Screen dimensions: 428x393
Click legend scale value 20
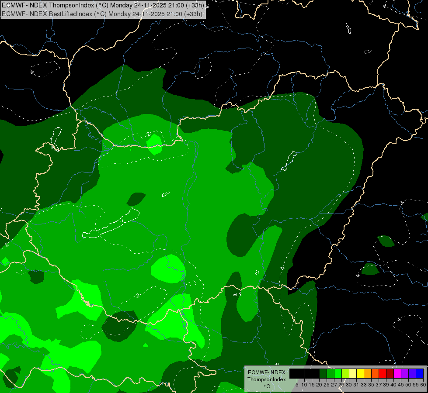(x=319, y=385)
